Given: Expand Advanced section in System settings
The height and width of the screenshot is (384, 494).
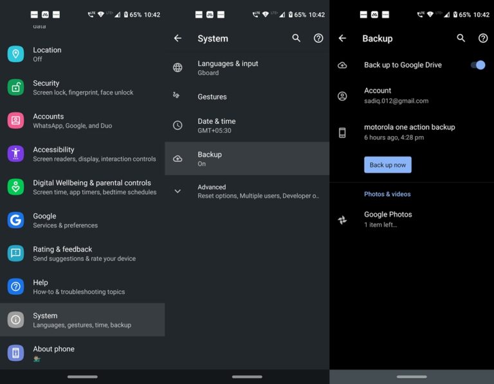Looking at the screenshot, I should pyautogui.click(x=257, y=191).
